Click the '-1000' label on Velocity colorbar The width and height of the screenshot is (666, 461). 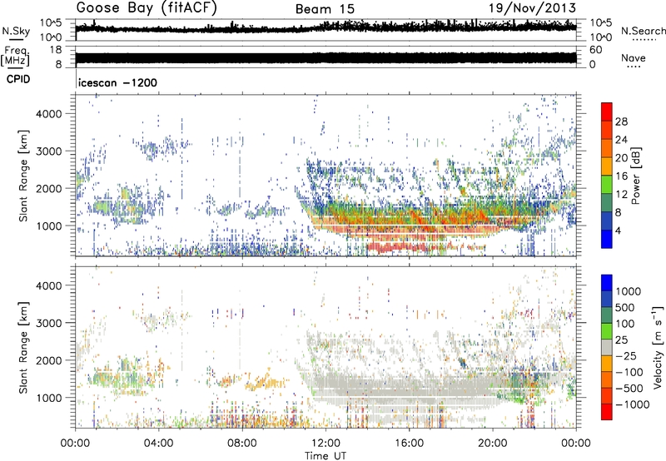pos(632,404)
